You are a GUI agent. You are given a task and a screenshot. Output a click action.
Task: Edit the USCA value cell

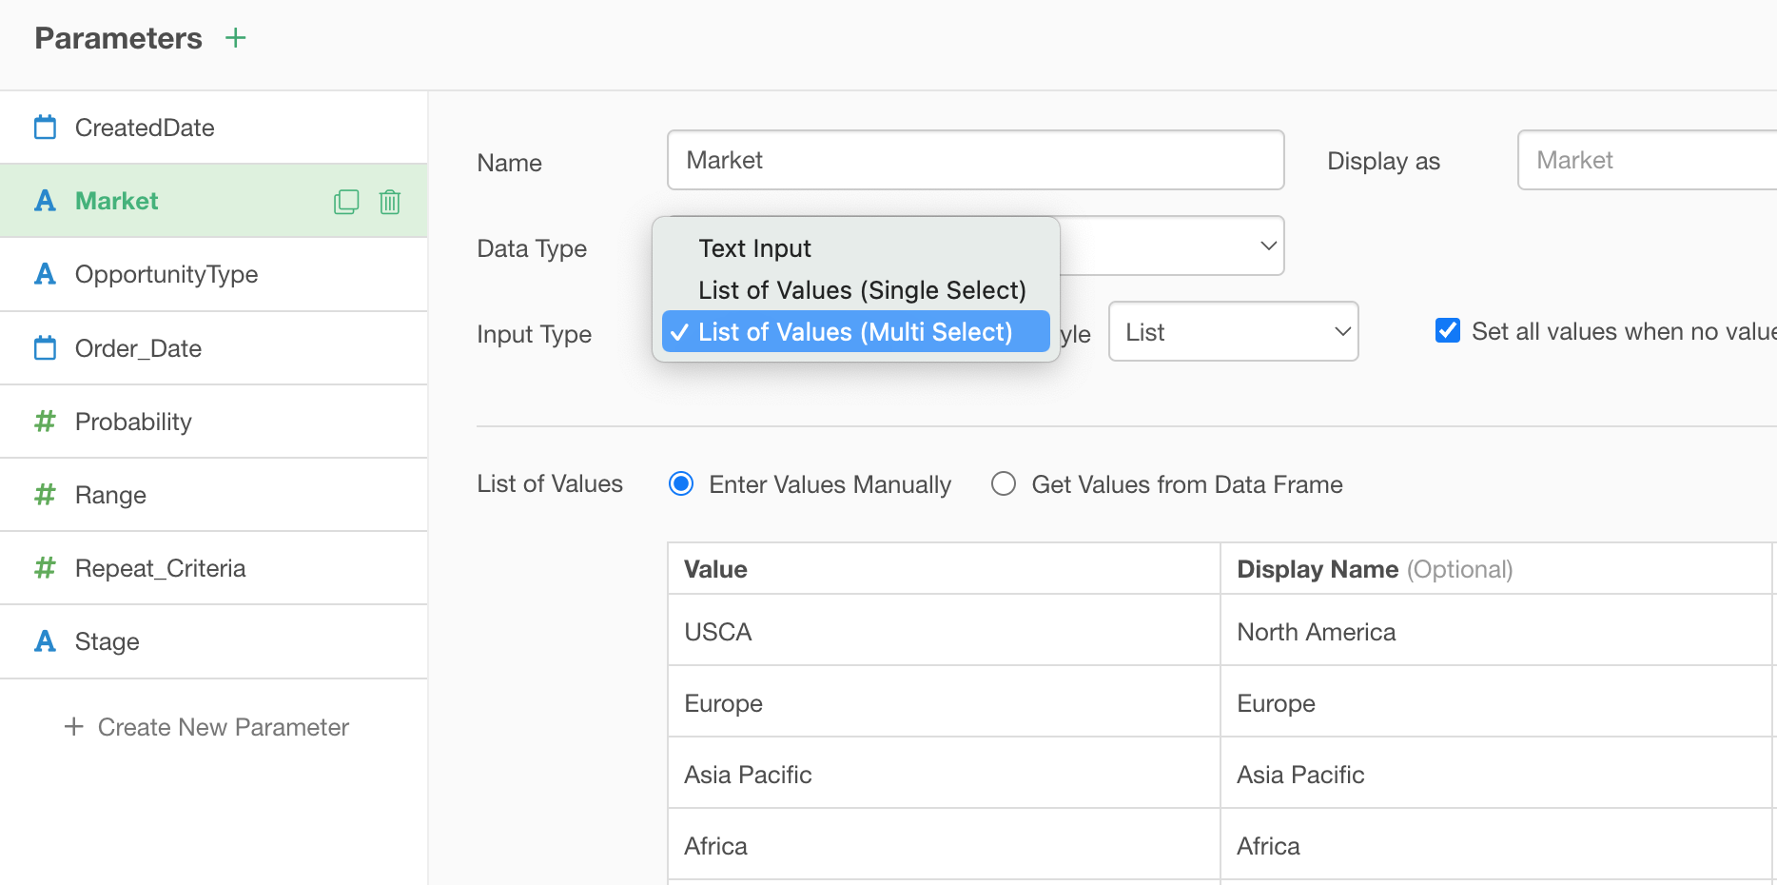point(943,632)
